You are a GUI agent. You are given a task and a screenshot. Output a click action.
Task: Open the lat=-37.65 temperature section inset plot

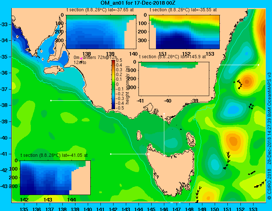(101, 32)
